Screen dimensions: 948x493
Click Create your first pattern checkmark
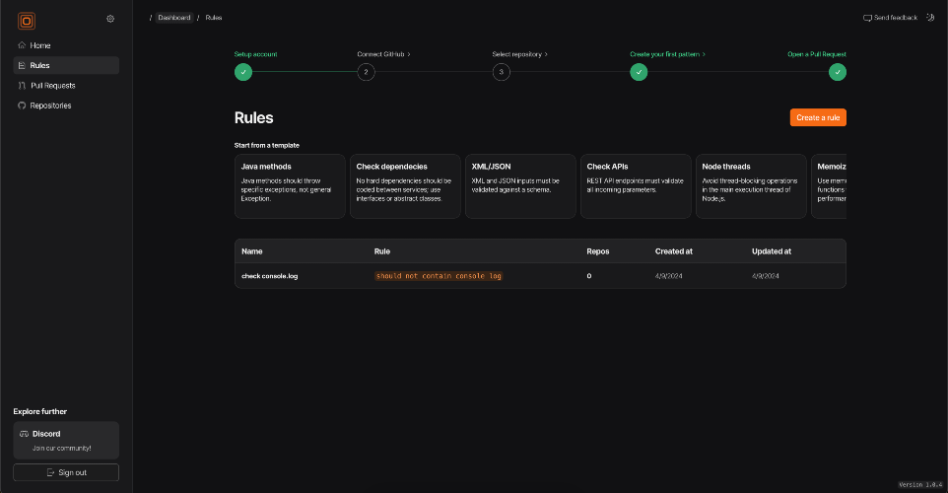639,72
